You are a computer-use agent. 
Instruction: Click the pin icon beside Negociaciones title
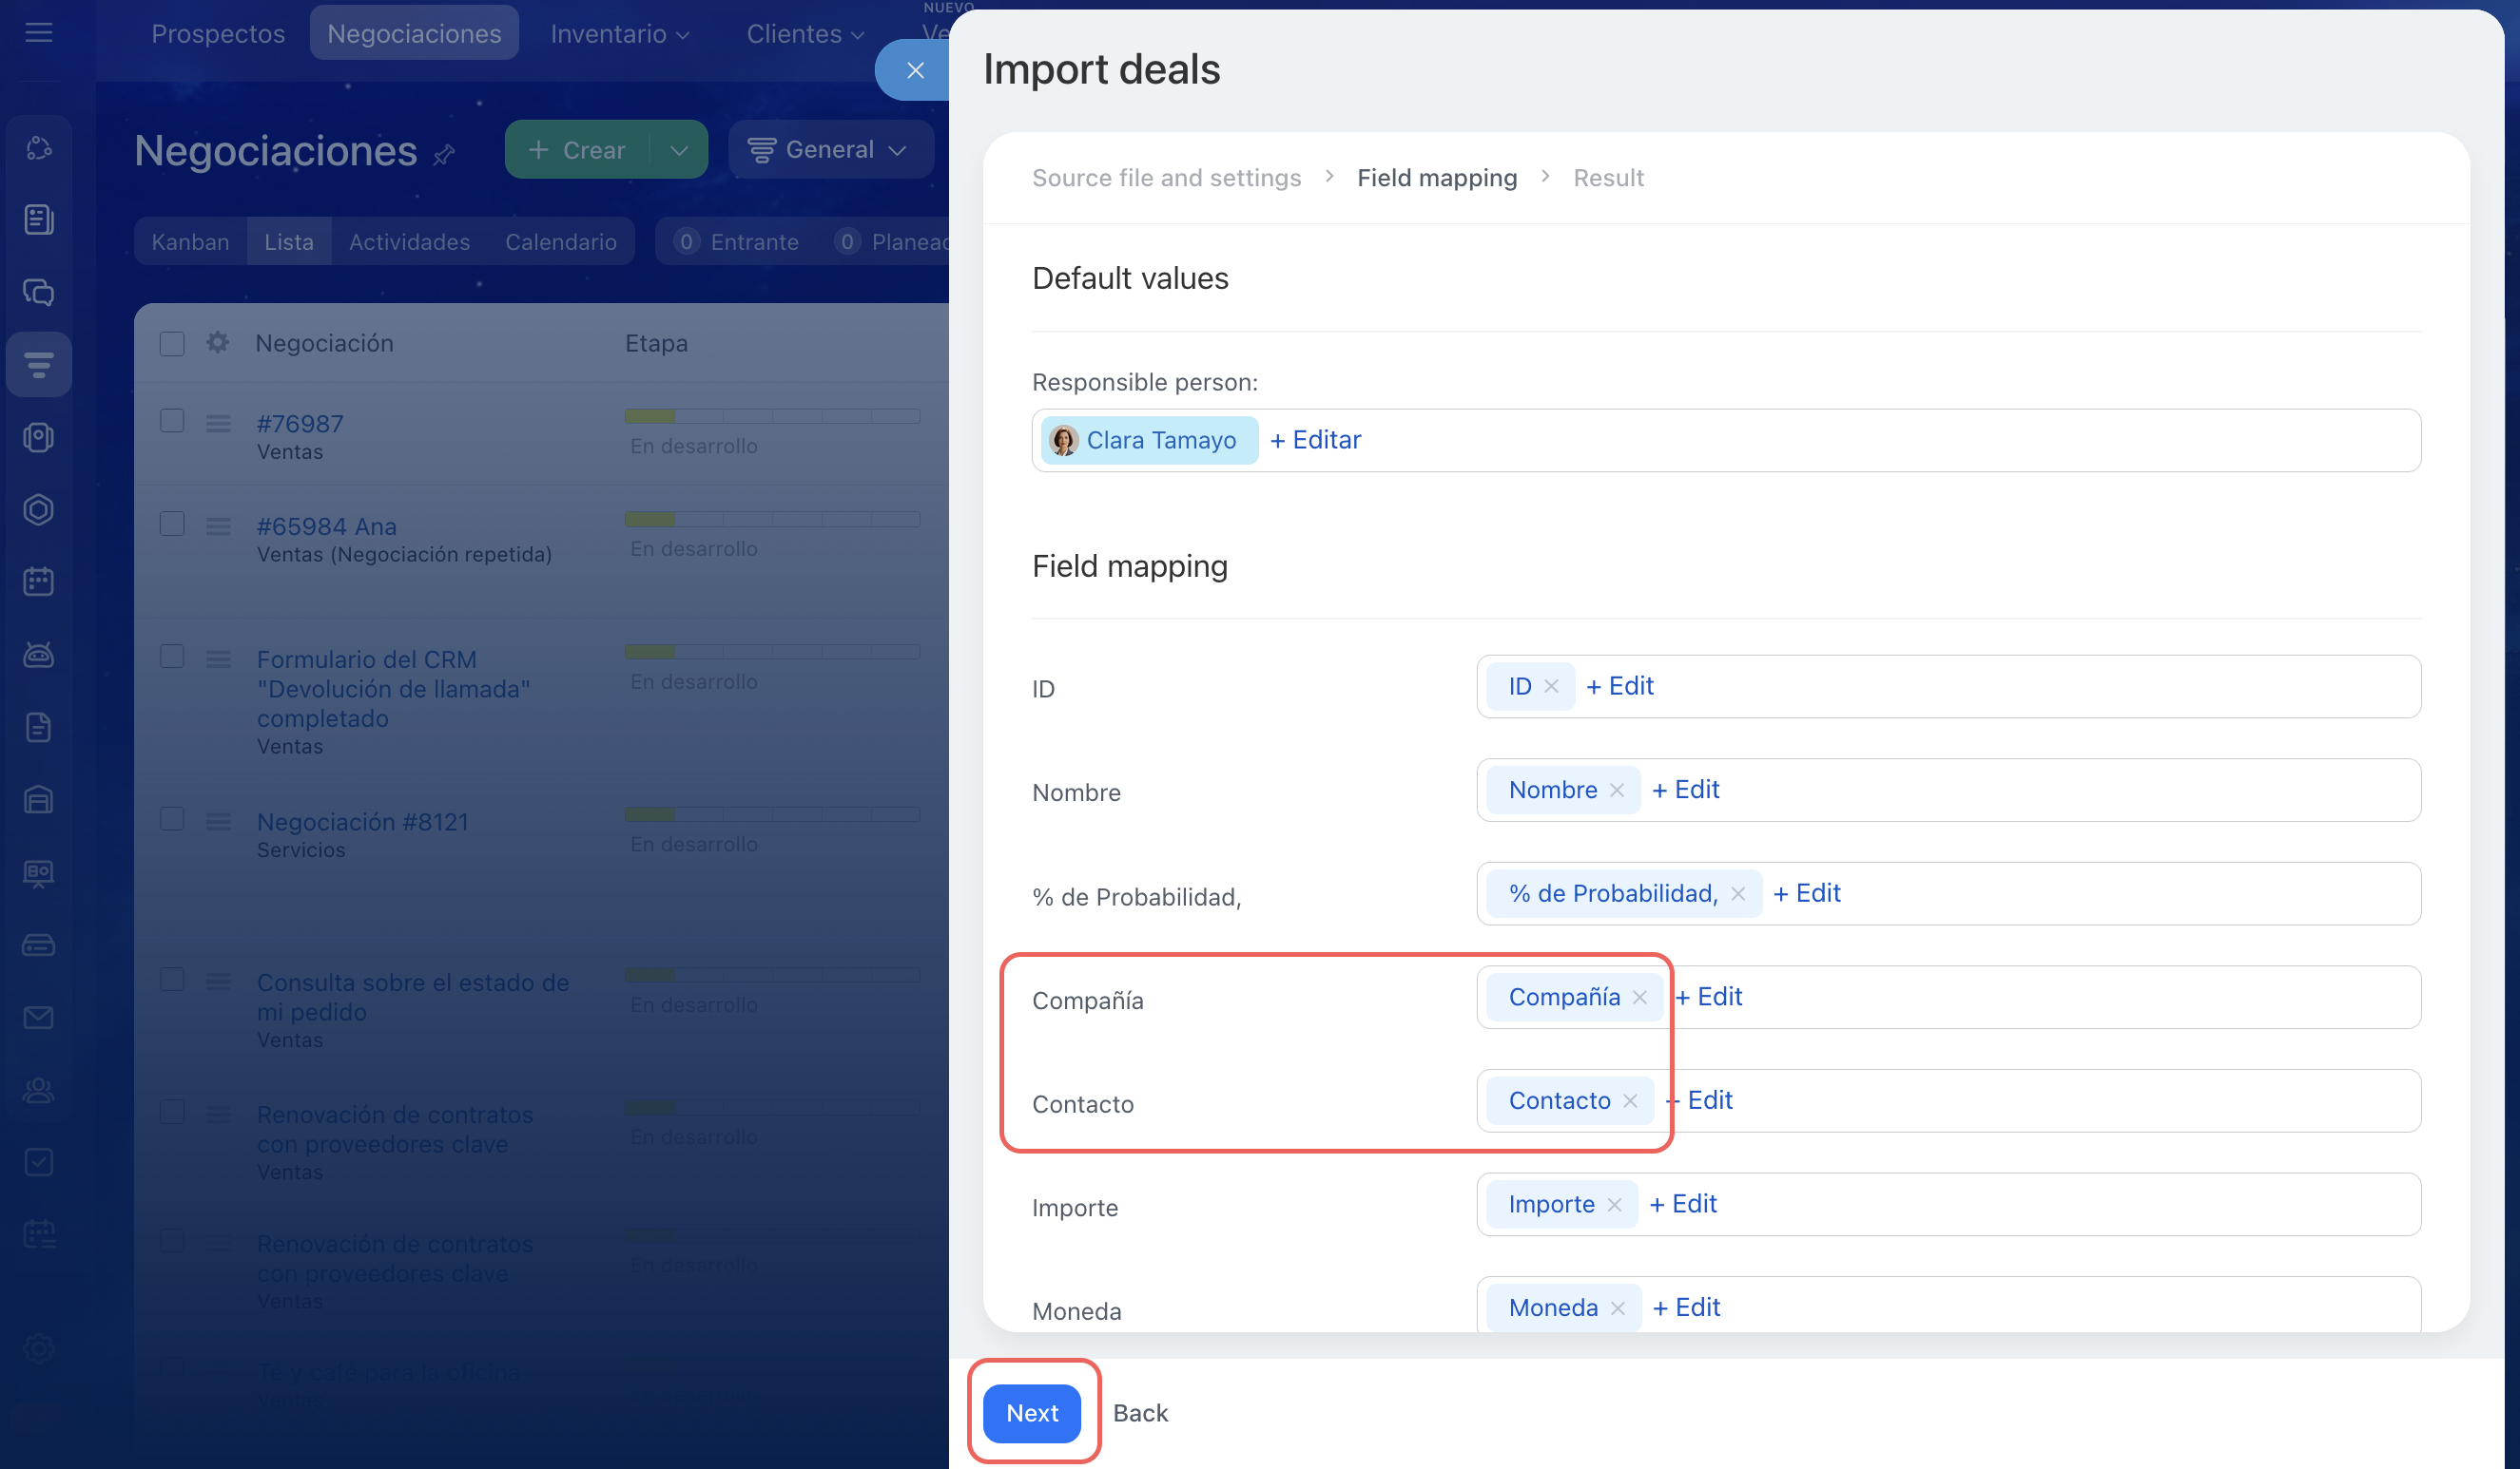[x=444, y=154]
